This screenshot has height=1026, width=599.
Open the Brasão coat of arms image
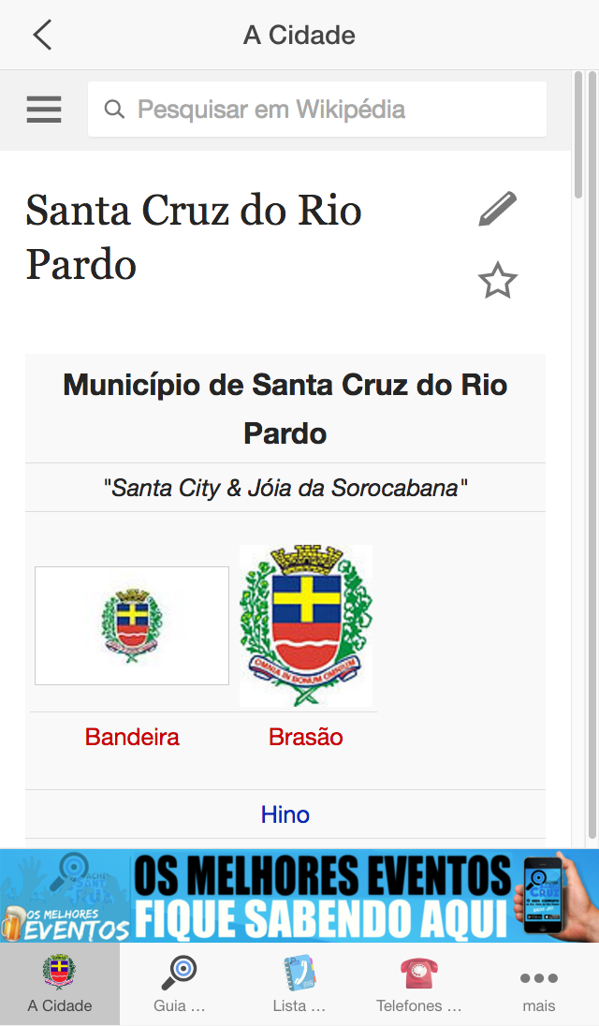coord(305,625)
